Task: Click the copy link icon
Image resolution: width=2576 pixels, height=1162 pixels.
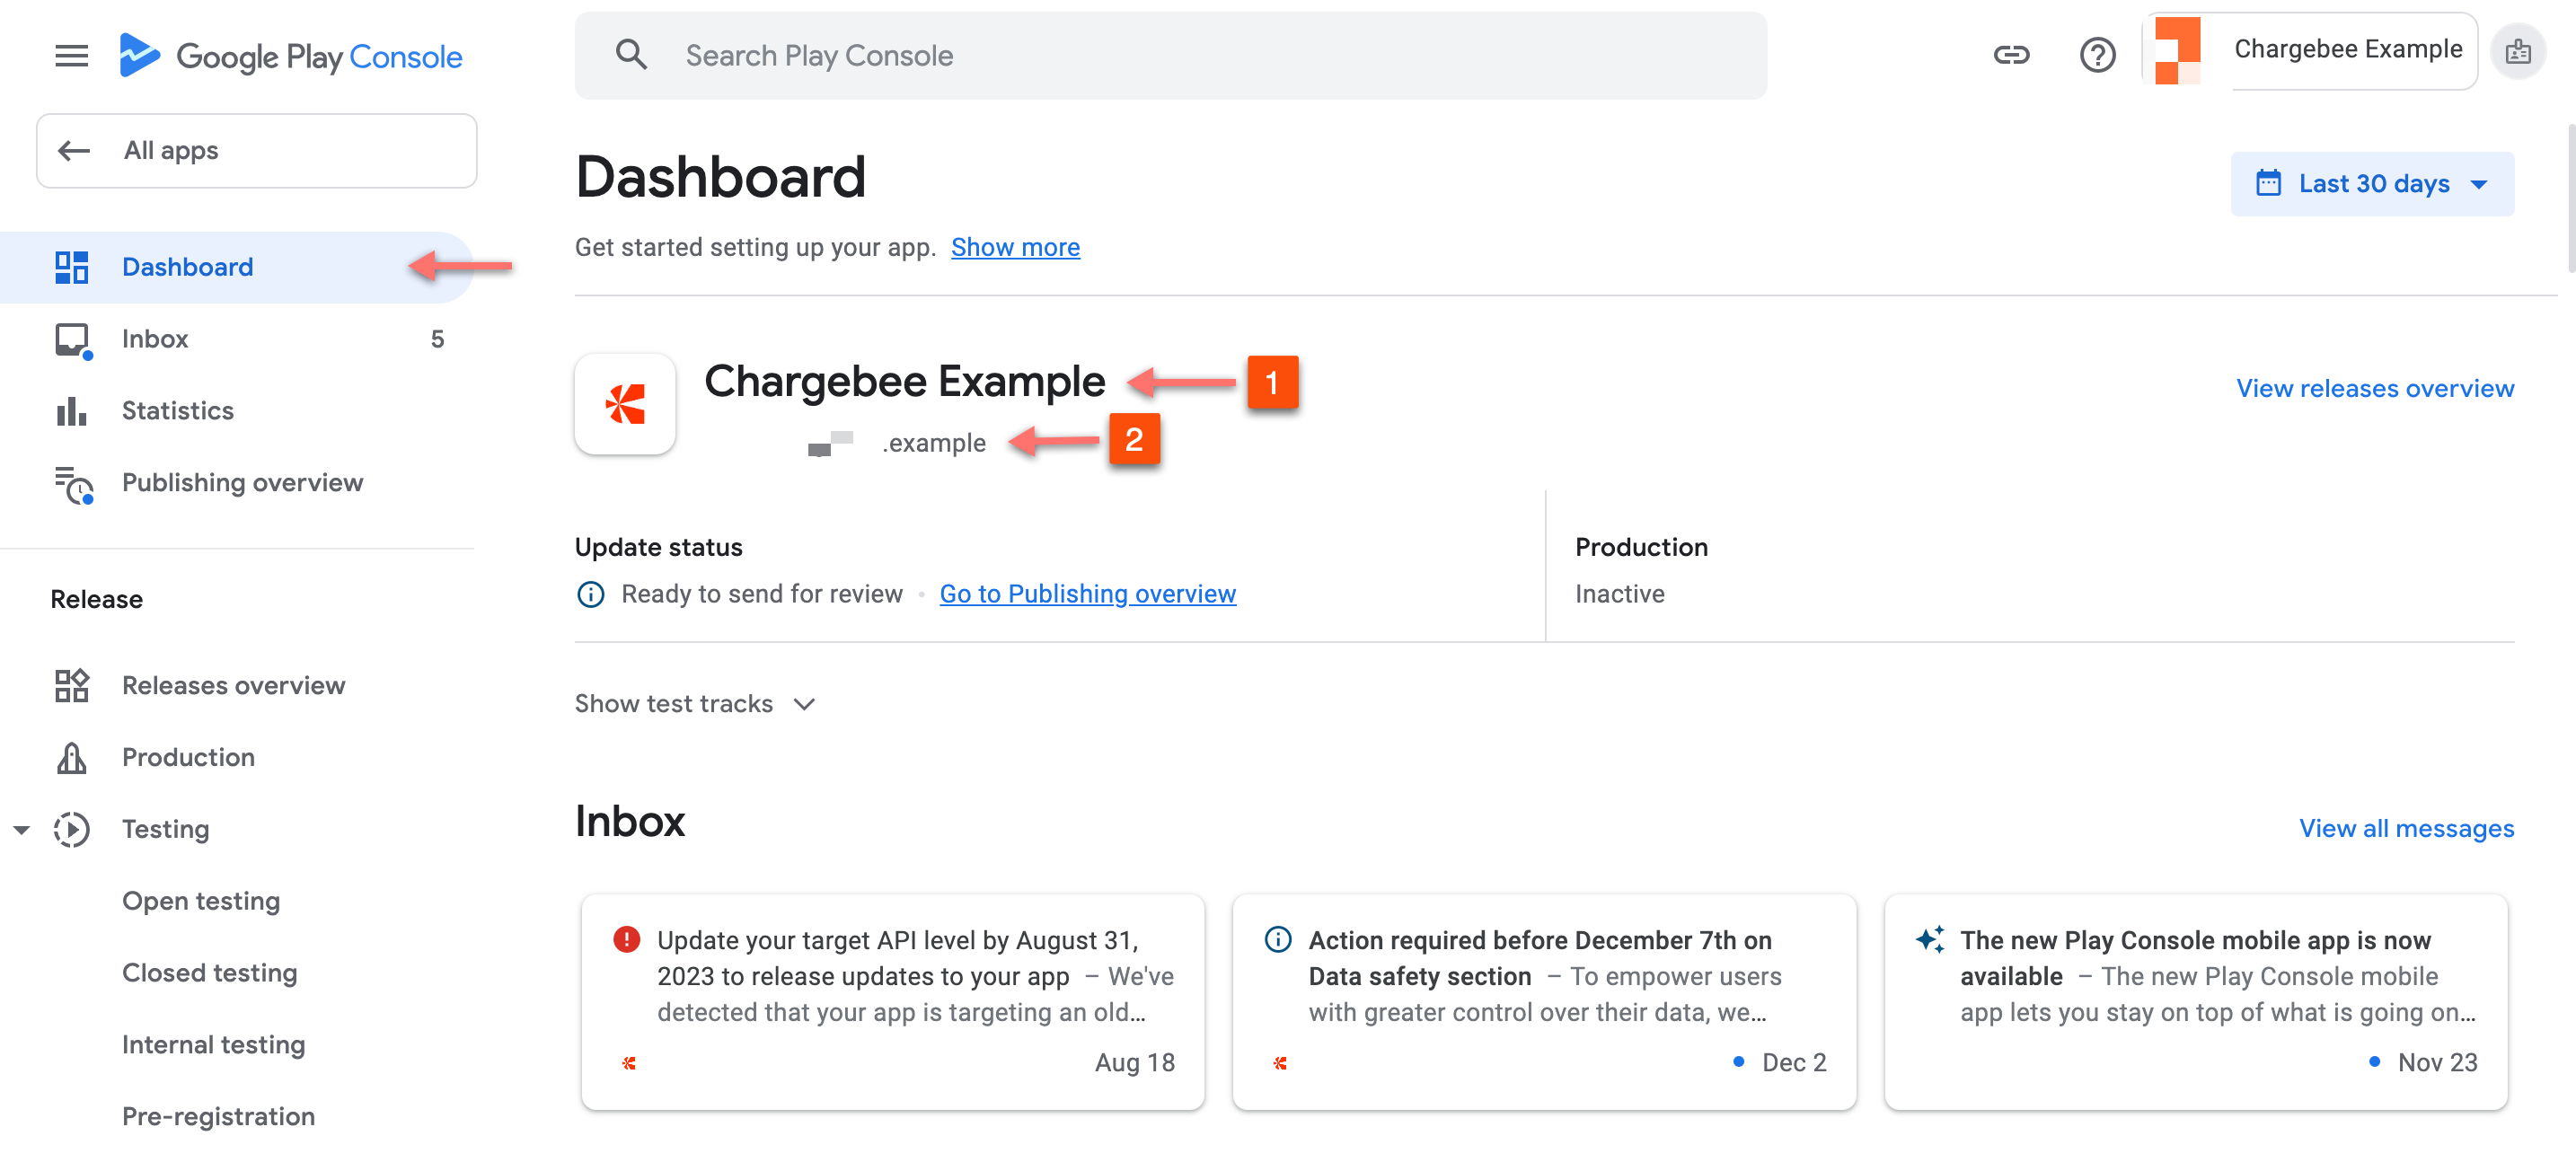Action: point(2010,55)
